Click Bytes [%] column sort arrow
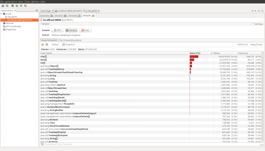Image resolution: width=265 pixels, height=151 pixels. coord(212,53)
